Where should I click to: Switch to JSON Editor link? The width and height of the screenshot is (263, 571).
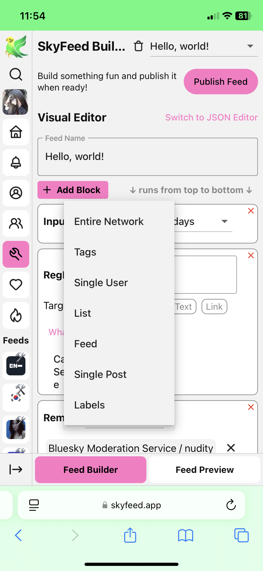[211, 117]
